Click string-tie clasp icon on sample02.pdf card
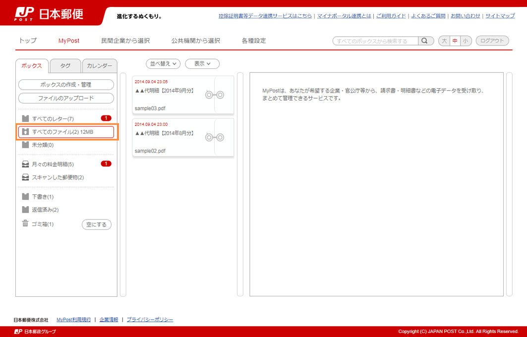Image resolution: width=527 pixels, height=337 pixels. point(215,137)
